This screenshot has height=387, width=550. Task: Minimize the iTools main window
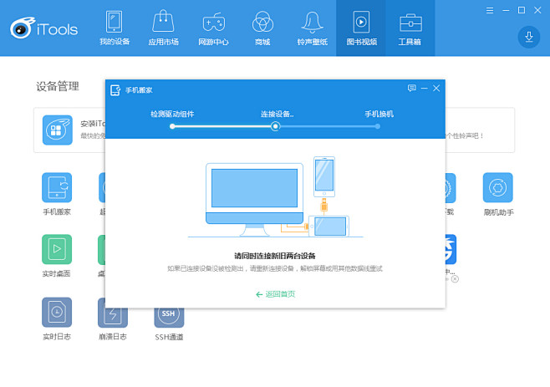pyautogui.click(x=506, y=11)
